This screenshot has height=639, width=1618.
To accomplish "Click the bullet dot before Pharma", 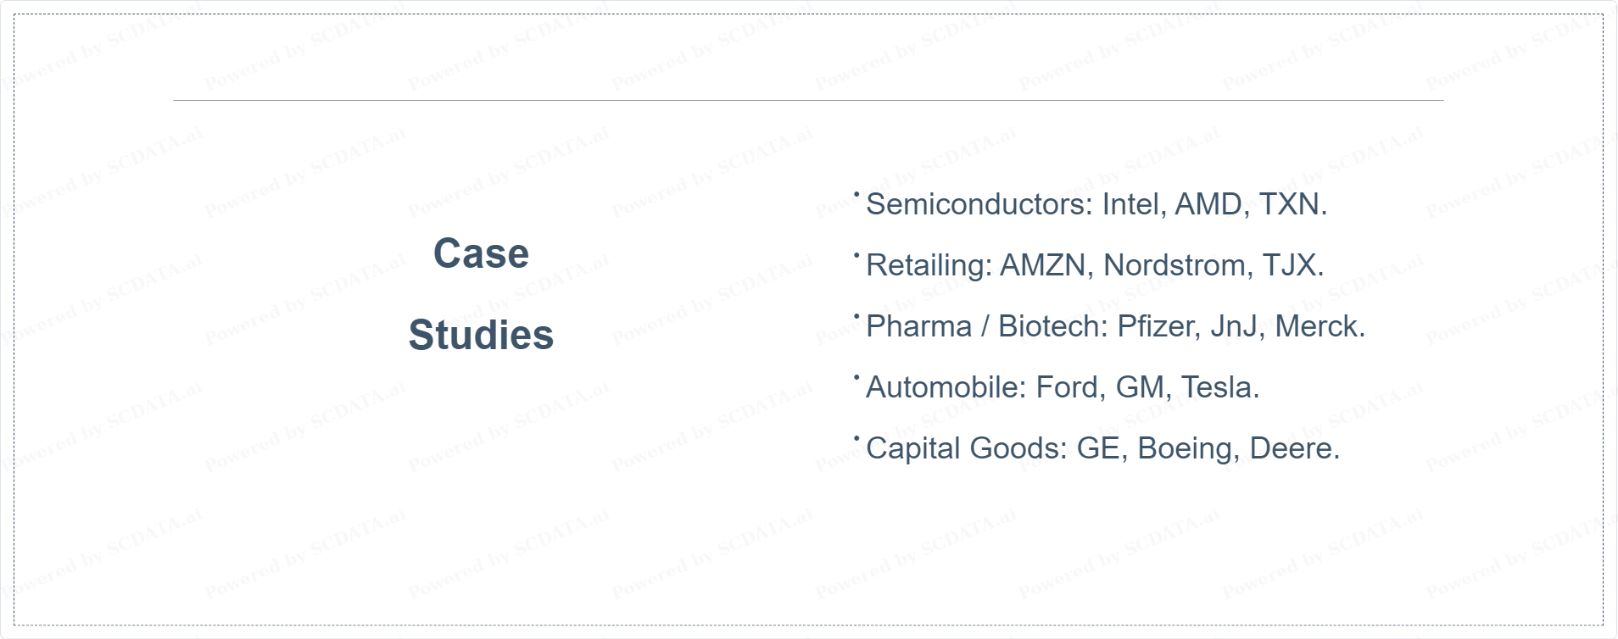I will tap(856, 316).
